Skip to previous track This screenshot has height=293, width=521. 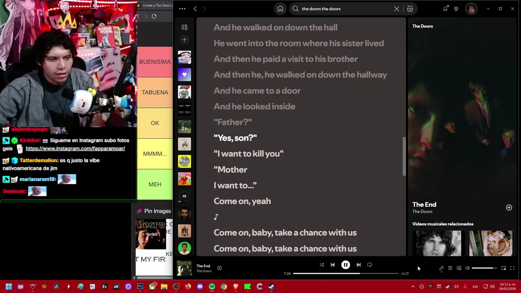click(x=333, y=265)
